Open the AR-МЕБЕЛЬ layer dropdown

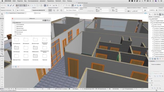point(24,10)
